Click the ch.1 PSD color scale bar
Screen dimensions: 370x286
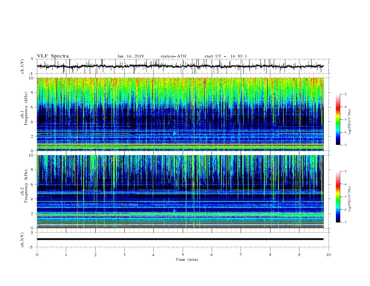point(338,120)
